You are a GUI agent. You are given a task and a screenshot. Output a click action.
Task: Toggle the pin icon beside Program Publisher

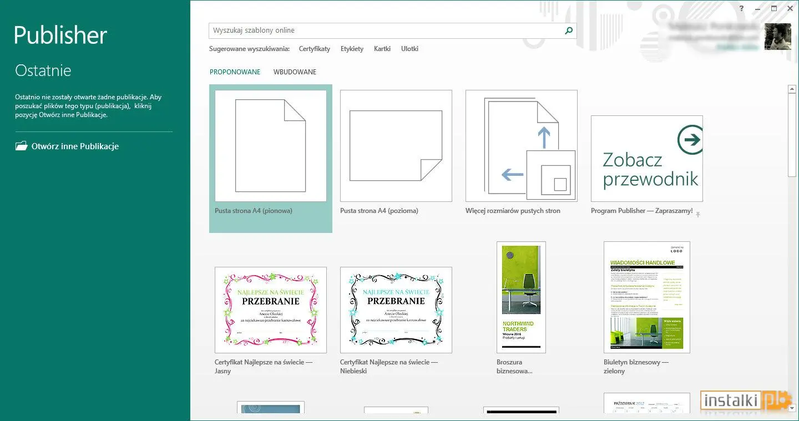pyautogui.click(x=698, y=214)
